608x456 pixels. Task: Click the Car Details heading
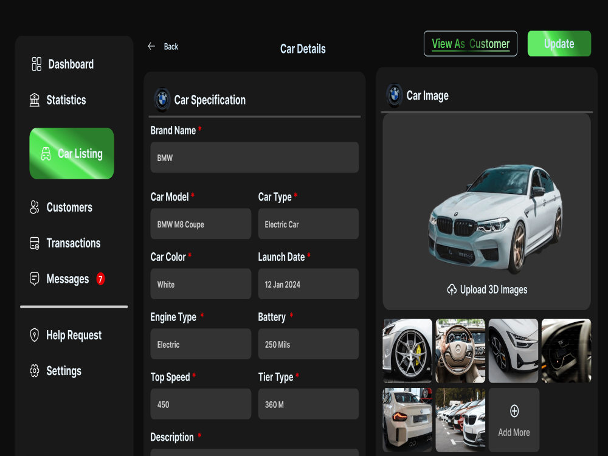[303, 49]
